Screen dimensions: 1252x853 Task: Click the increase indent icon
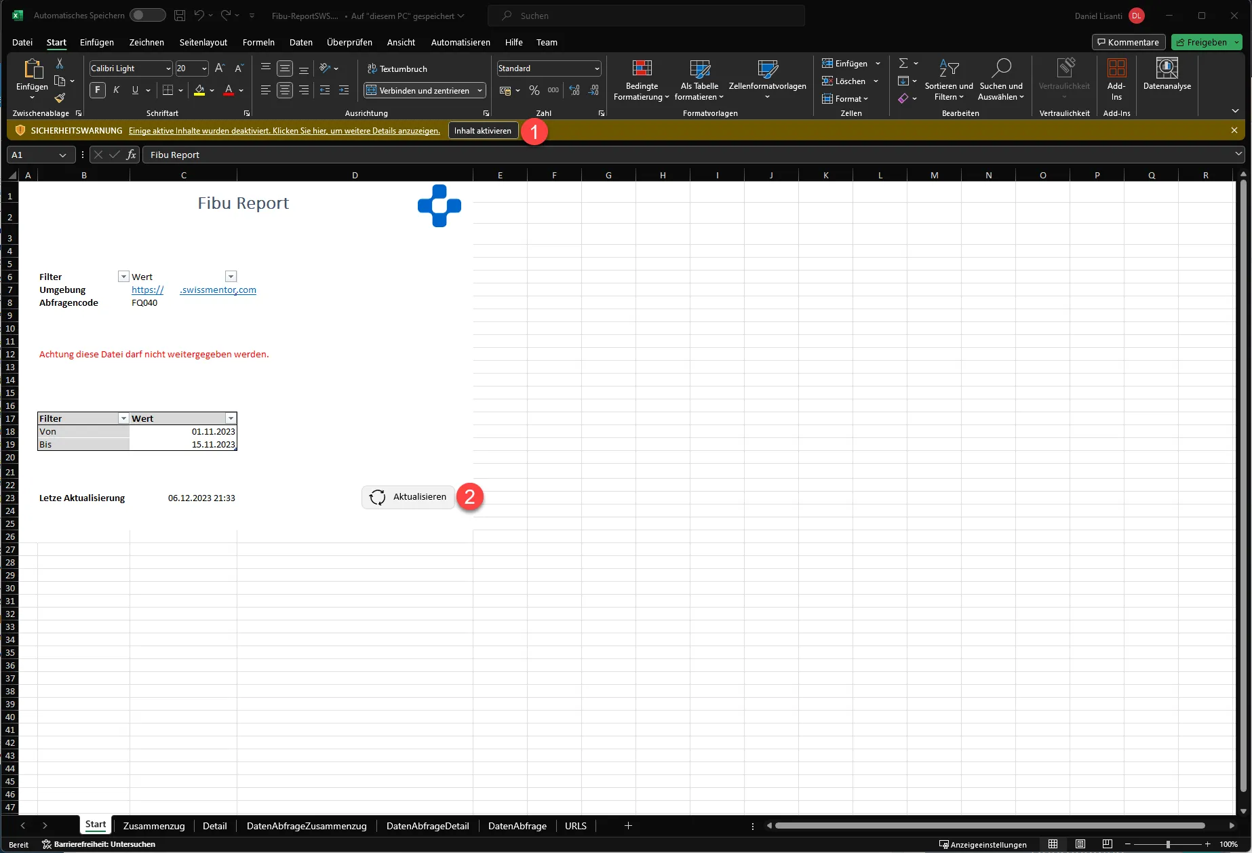[x=344, y=90]
